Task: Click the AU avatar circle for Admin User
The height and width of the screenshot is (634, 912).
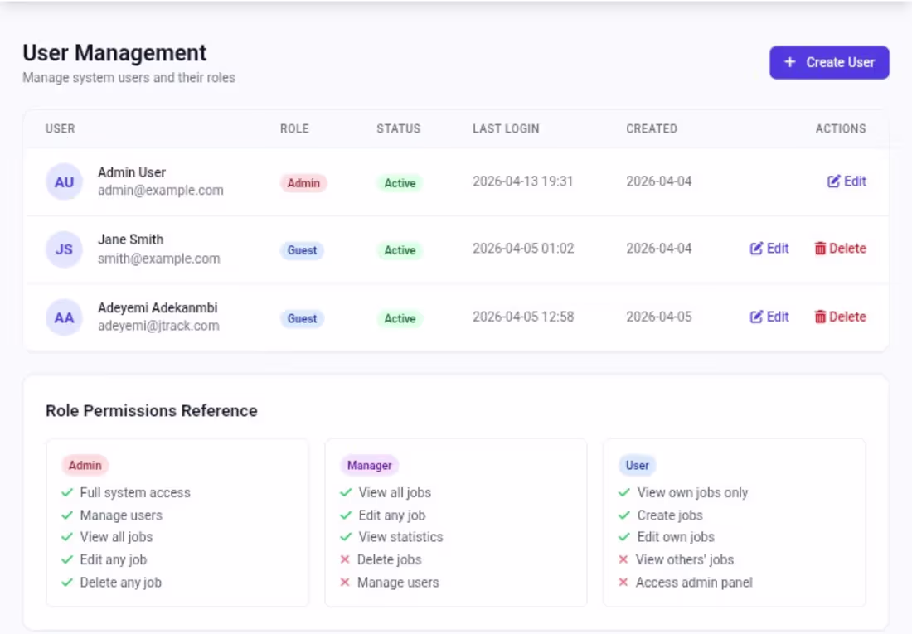Action: pyautogui.click(x=64, y=181)
